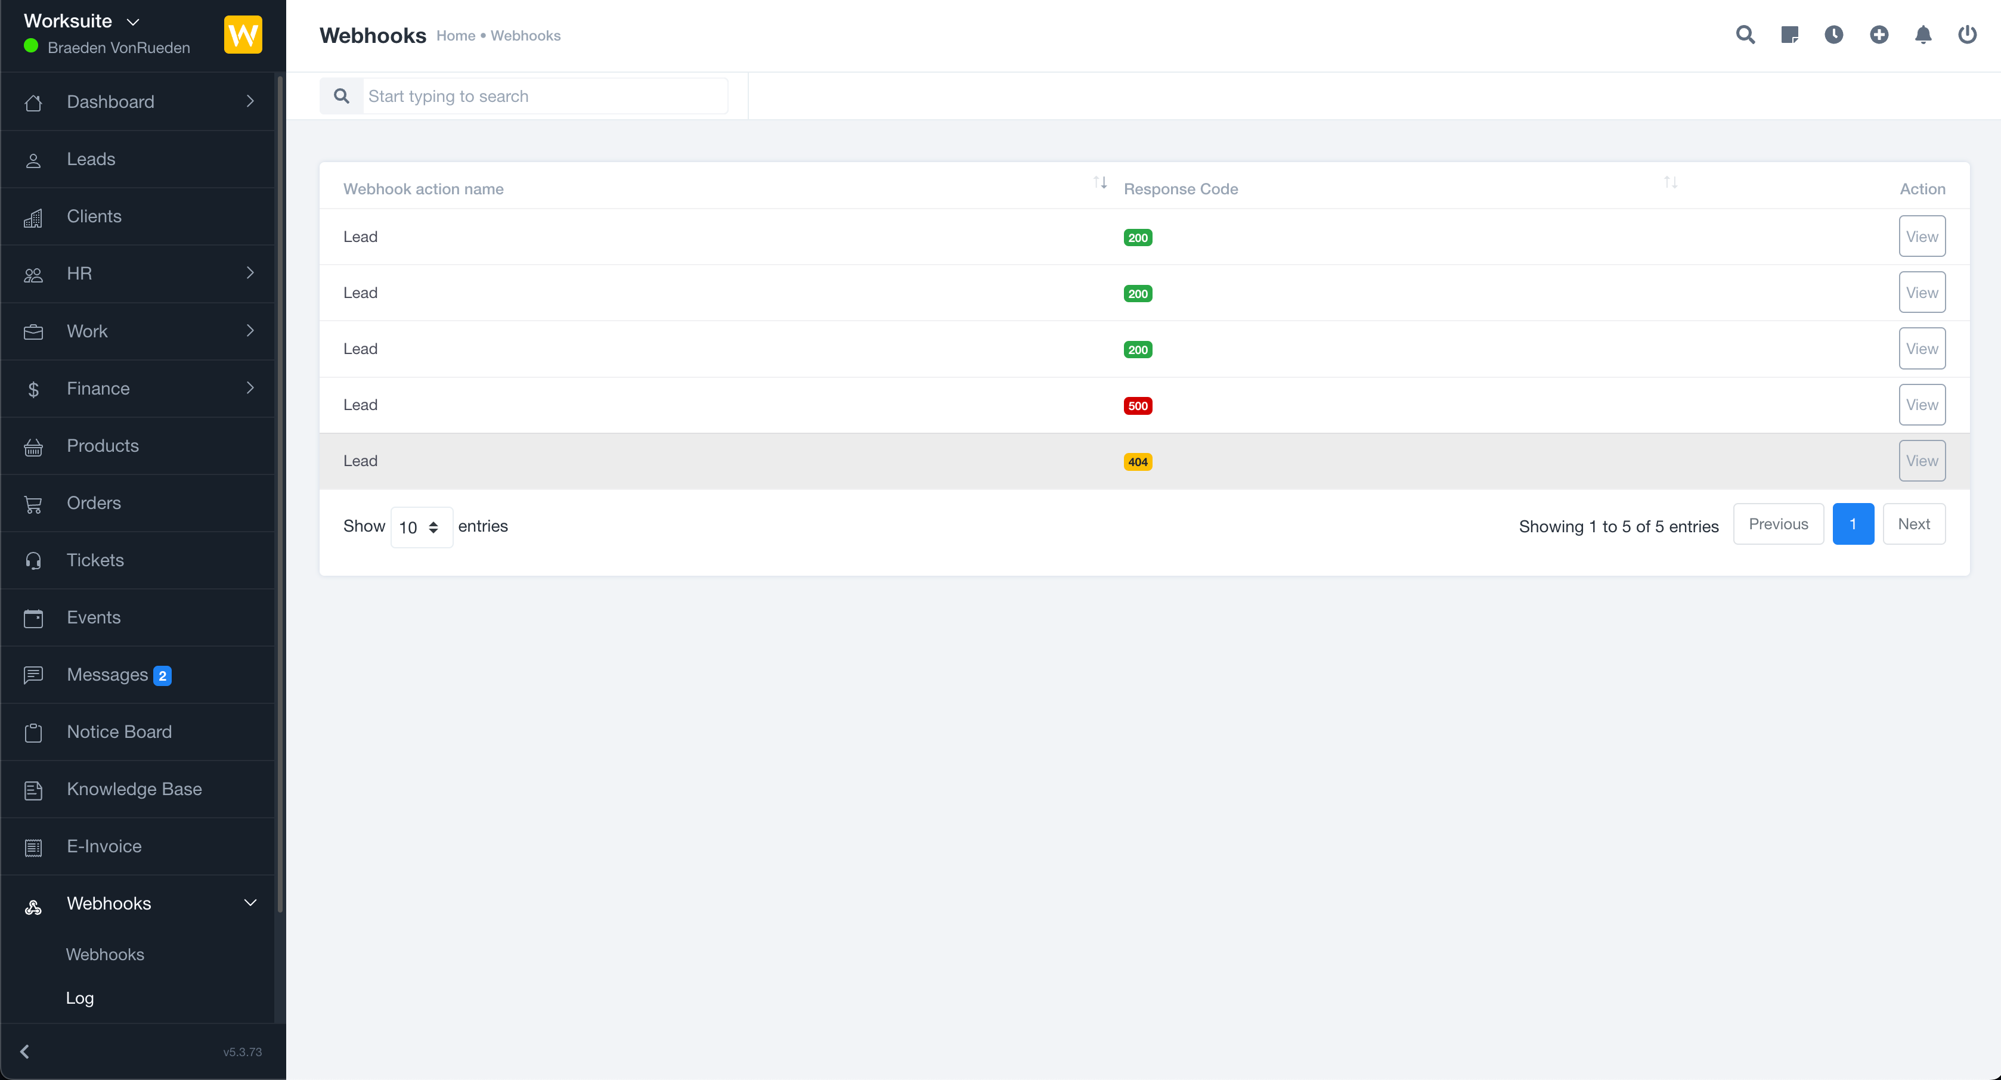This screenshot has width=2001, height=1080.
Task: Click the Home breadcrumb link
Action: 455,36
